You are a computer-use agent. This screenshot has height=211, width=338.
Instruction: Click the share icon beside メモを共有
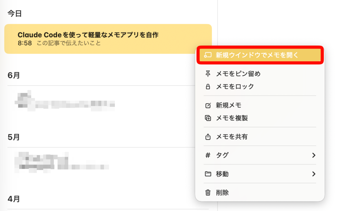(x=208, y=137)
